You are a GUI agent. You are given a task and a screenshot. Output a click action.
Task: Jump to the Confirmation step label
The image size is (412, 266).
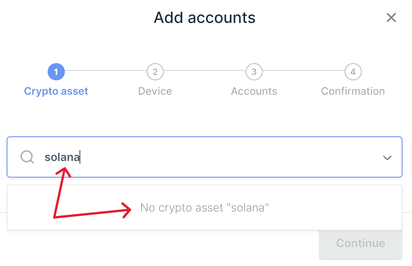tap(353, 91)
